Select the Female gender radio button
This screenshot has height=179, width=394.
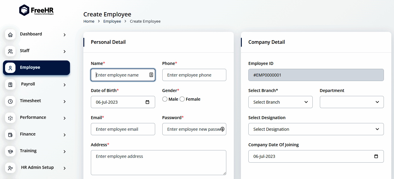(x=182, y=99)
